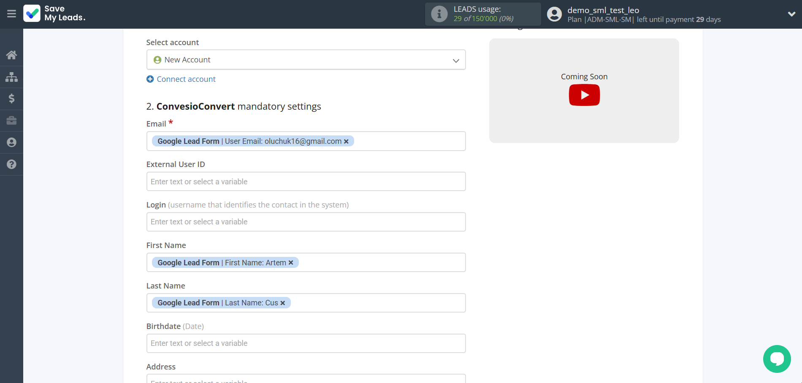Click the First Name input field
The image size is (802, 383).
(x=306, y=263)
